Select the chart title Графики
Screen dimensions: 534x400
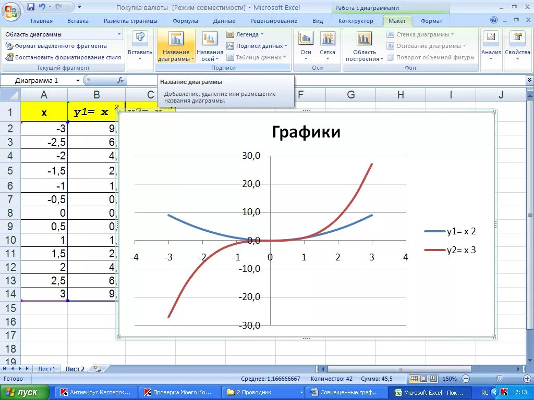306,132
